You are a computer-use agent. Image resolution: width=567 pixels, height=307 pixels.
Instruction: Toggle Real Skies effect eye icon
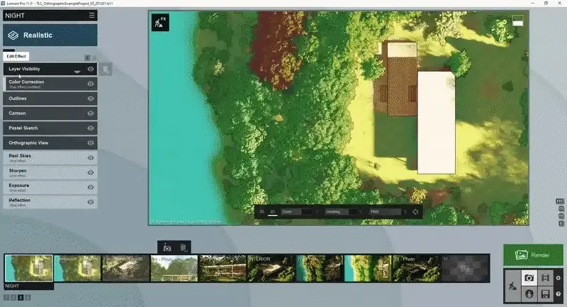(x=91, y=157)
